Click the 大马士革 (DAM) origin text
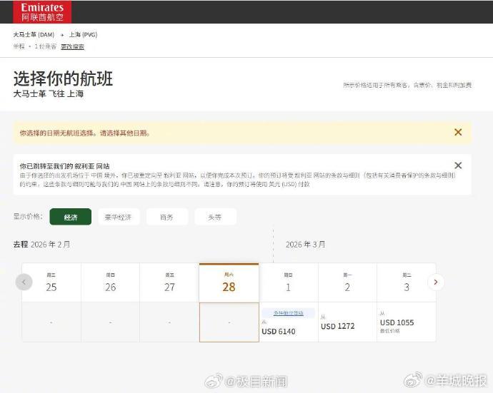Image resolution: width=493 pixels, height=393 pixels. point(34,34)
